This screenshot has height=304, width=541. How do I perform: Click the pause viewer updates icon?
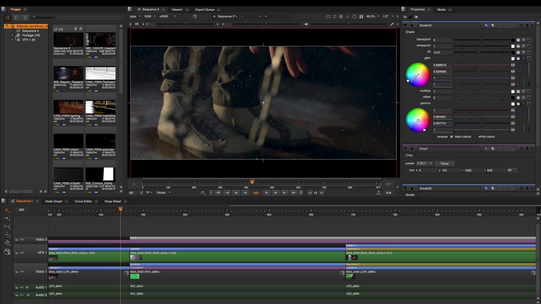point(361,17)
